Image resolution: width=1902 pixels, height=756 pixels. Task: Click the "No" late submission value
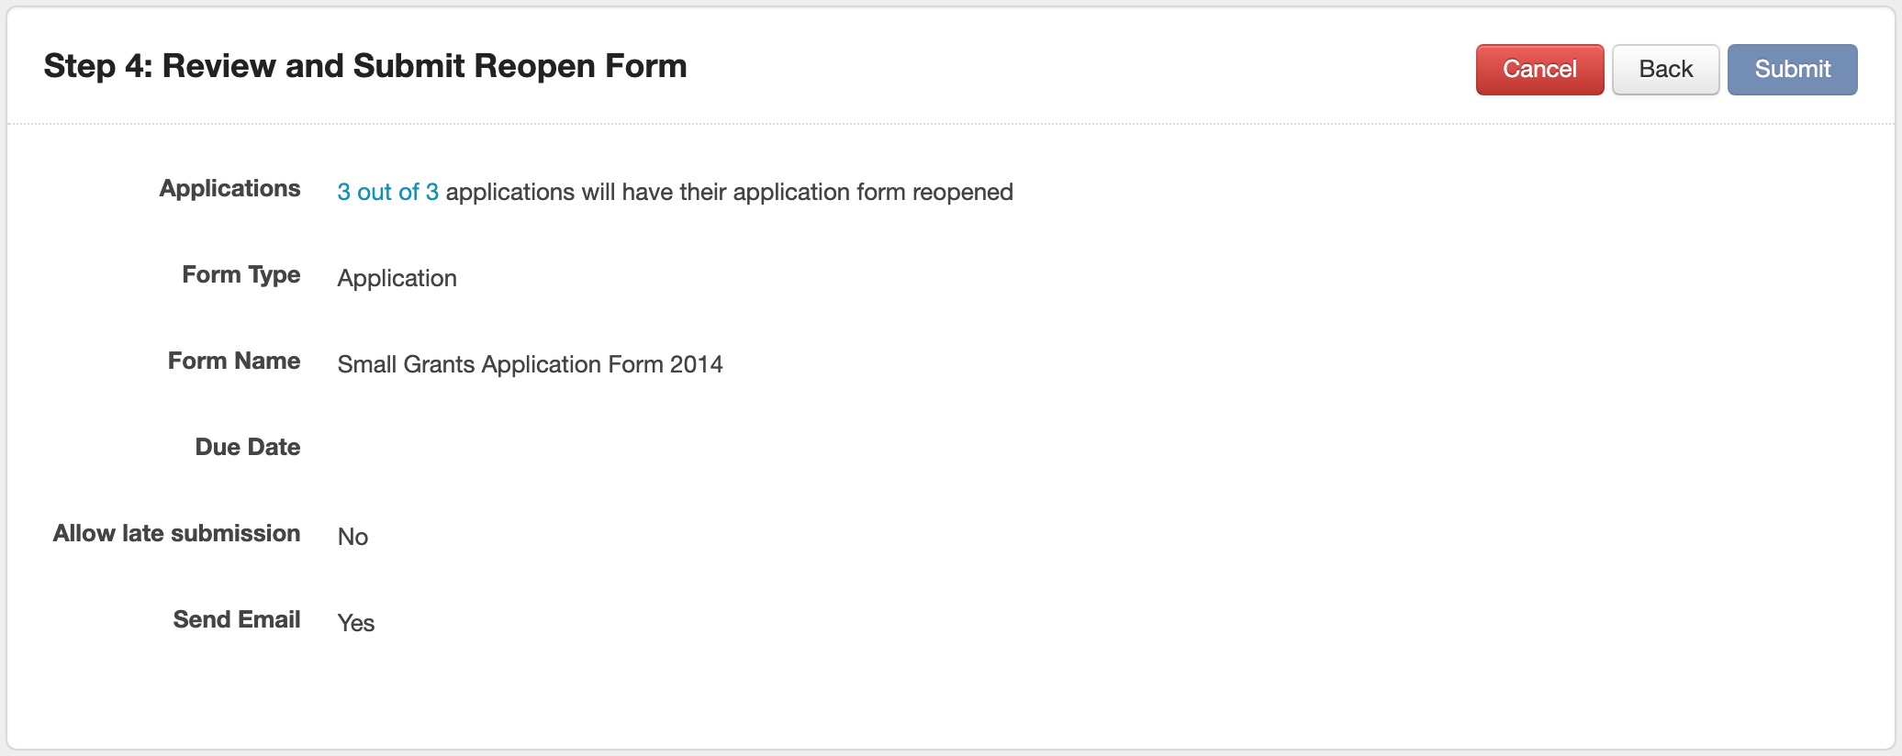click(x=352, y=537)
